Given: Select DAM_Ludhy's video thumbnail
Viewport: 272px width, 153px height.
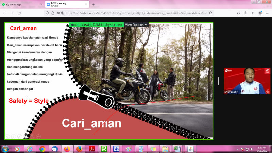Looking at the screenshot, I should point(247,81).
